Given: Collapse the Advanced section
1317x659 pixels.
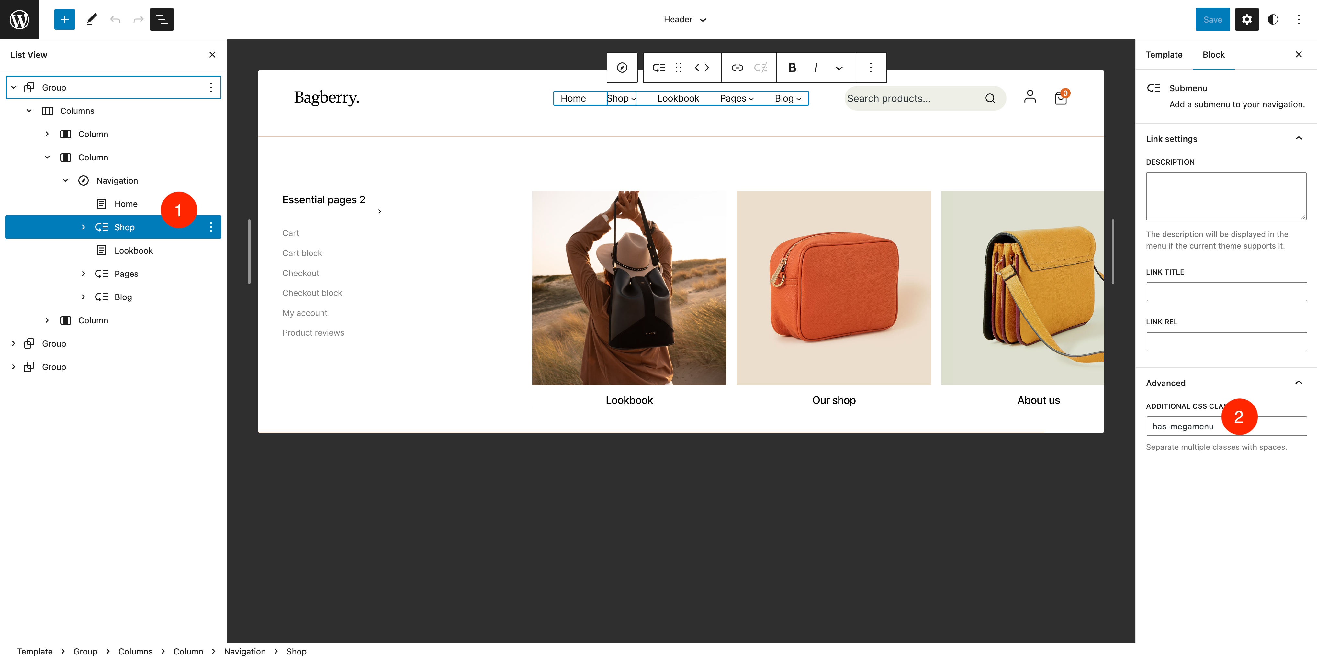Looking at the screenshot, I should coord(1299,382).
